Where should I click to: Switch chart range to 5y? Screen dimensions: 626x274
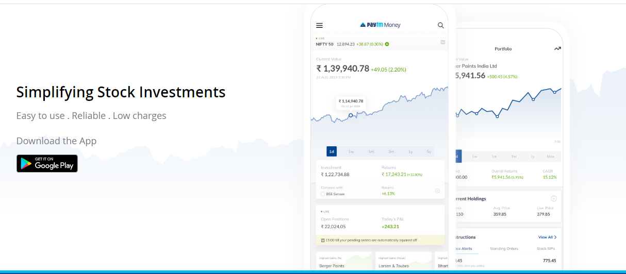[x=429, y=151]
